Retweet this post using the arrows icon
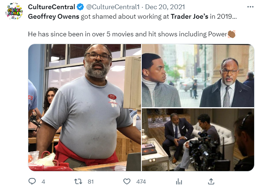 (x=78, y=181)
